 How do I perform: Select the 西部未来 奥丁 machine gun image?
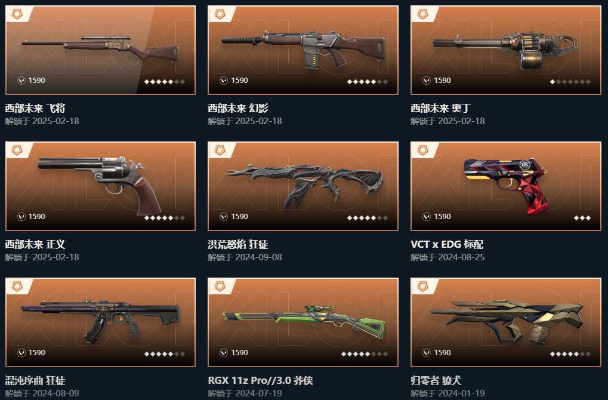coord(505,50)
